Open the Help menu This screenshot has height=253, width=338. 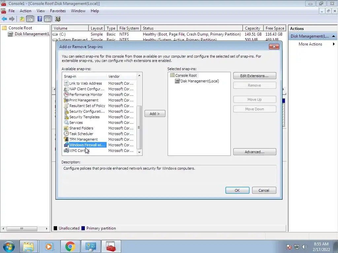(x=95, y=11)
